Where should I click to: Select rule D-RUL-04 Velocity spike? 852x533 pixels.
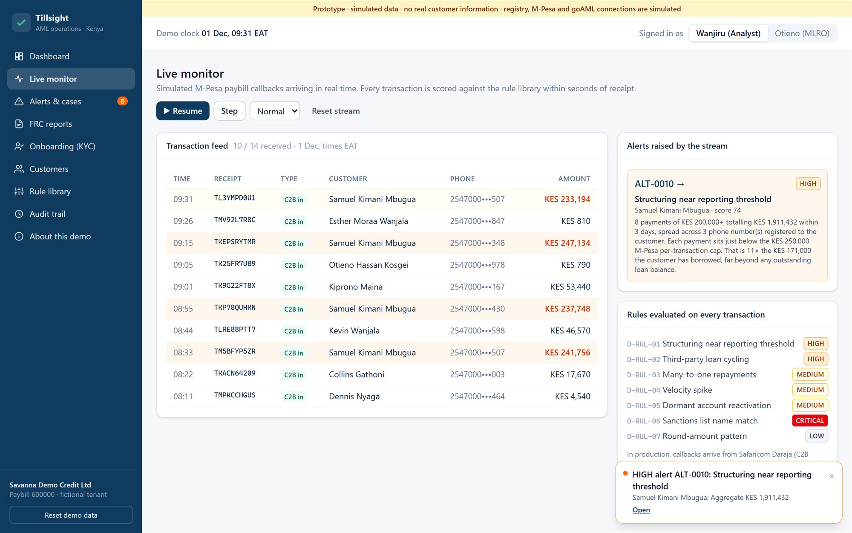click(x=669, y=390)
